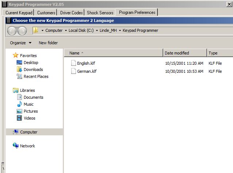This screenshot has width=233, height=173.
Task: Expand the arrow before Linde_MH breadcrumb
Action: click(97, 30)
